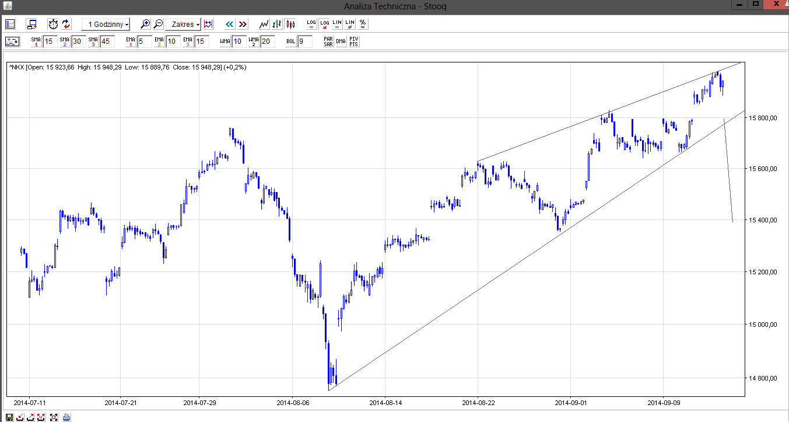
Task: Click the new window icon with red arrow
Action: 31,24
